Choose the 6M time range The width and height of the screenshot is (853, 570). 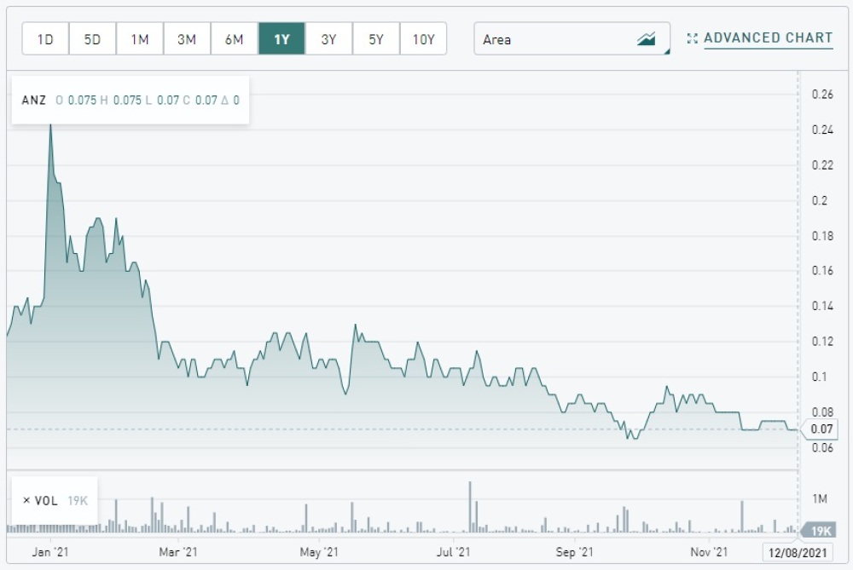(234, 38)
